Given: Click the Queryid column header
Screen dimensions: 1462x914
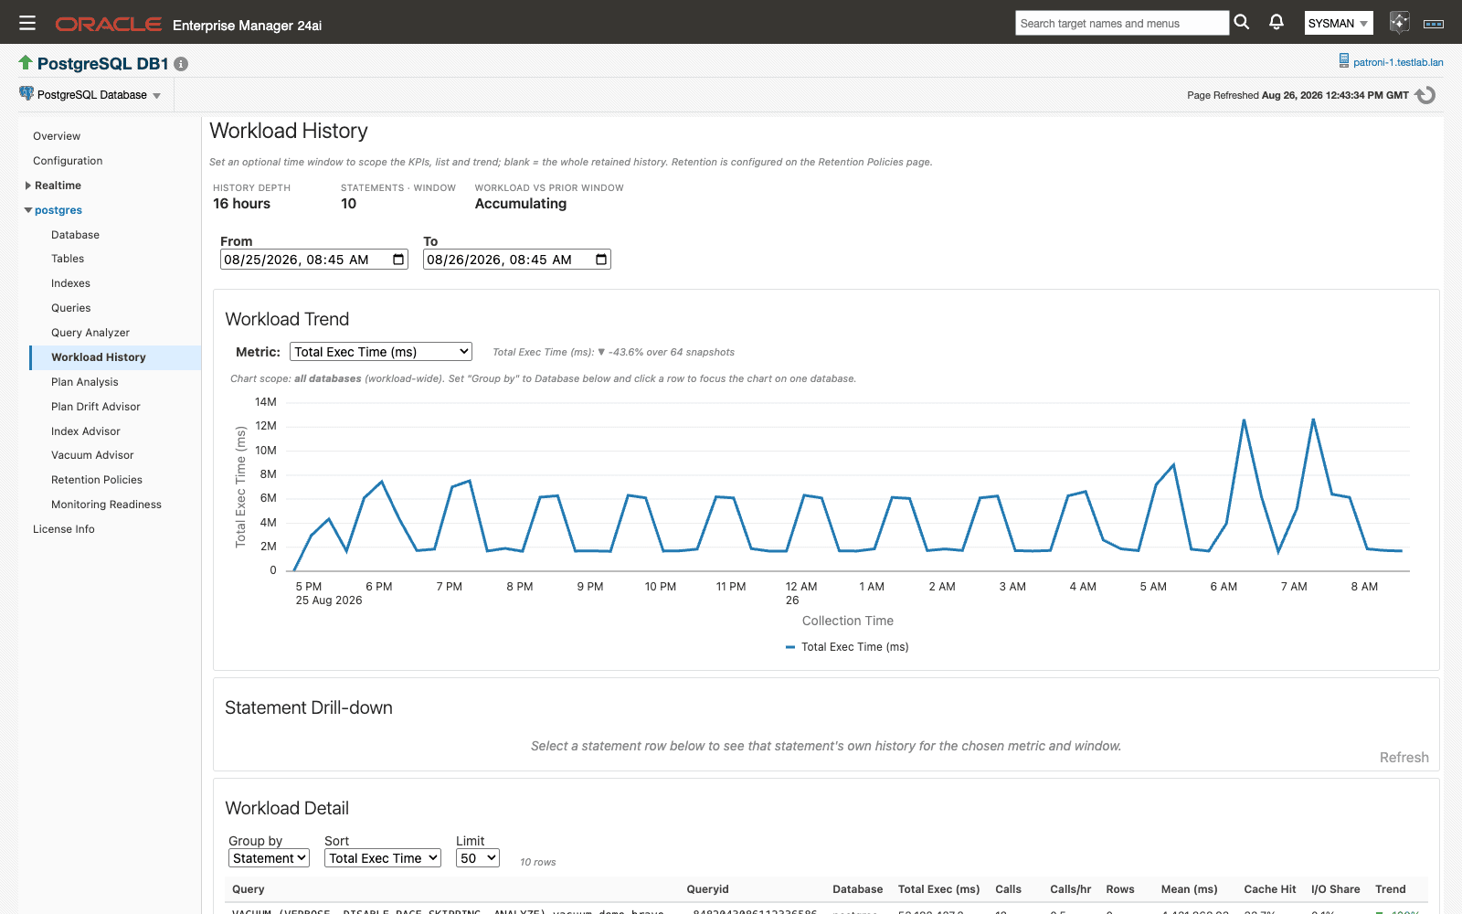Looking at the screenshot, I should tap(707, 889).
